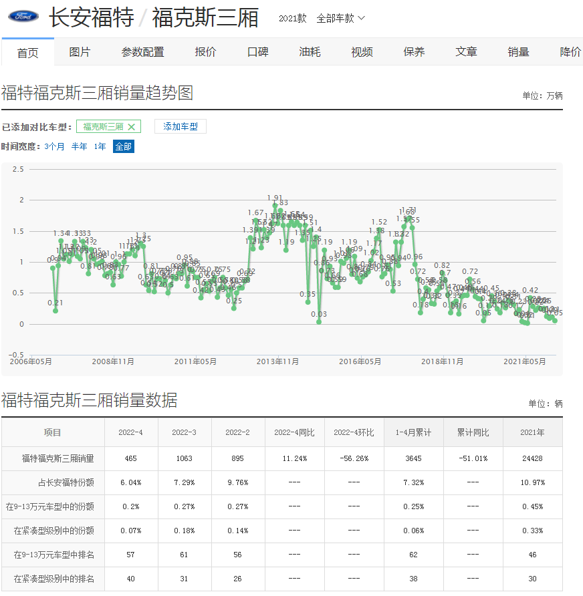The width and height of the screenshot is (583, 596).
Task: Click the 0.03 lowest data point on chart
Action: point(319,322)
